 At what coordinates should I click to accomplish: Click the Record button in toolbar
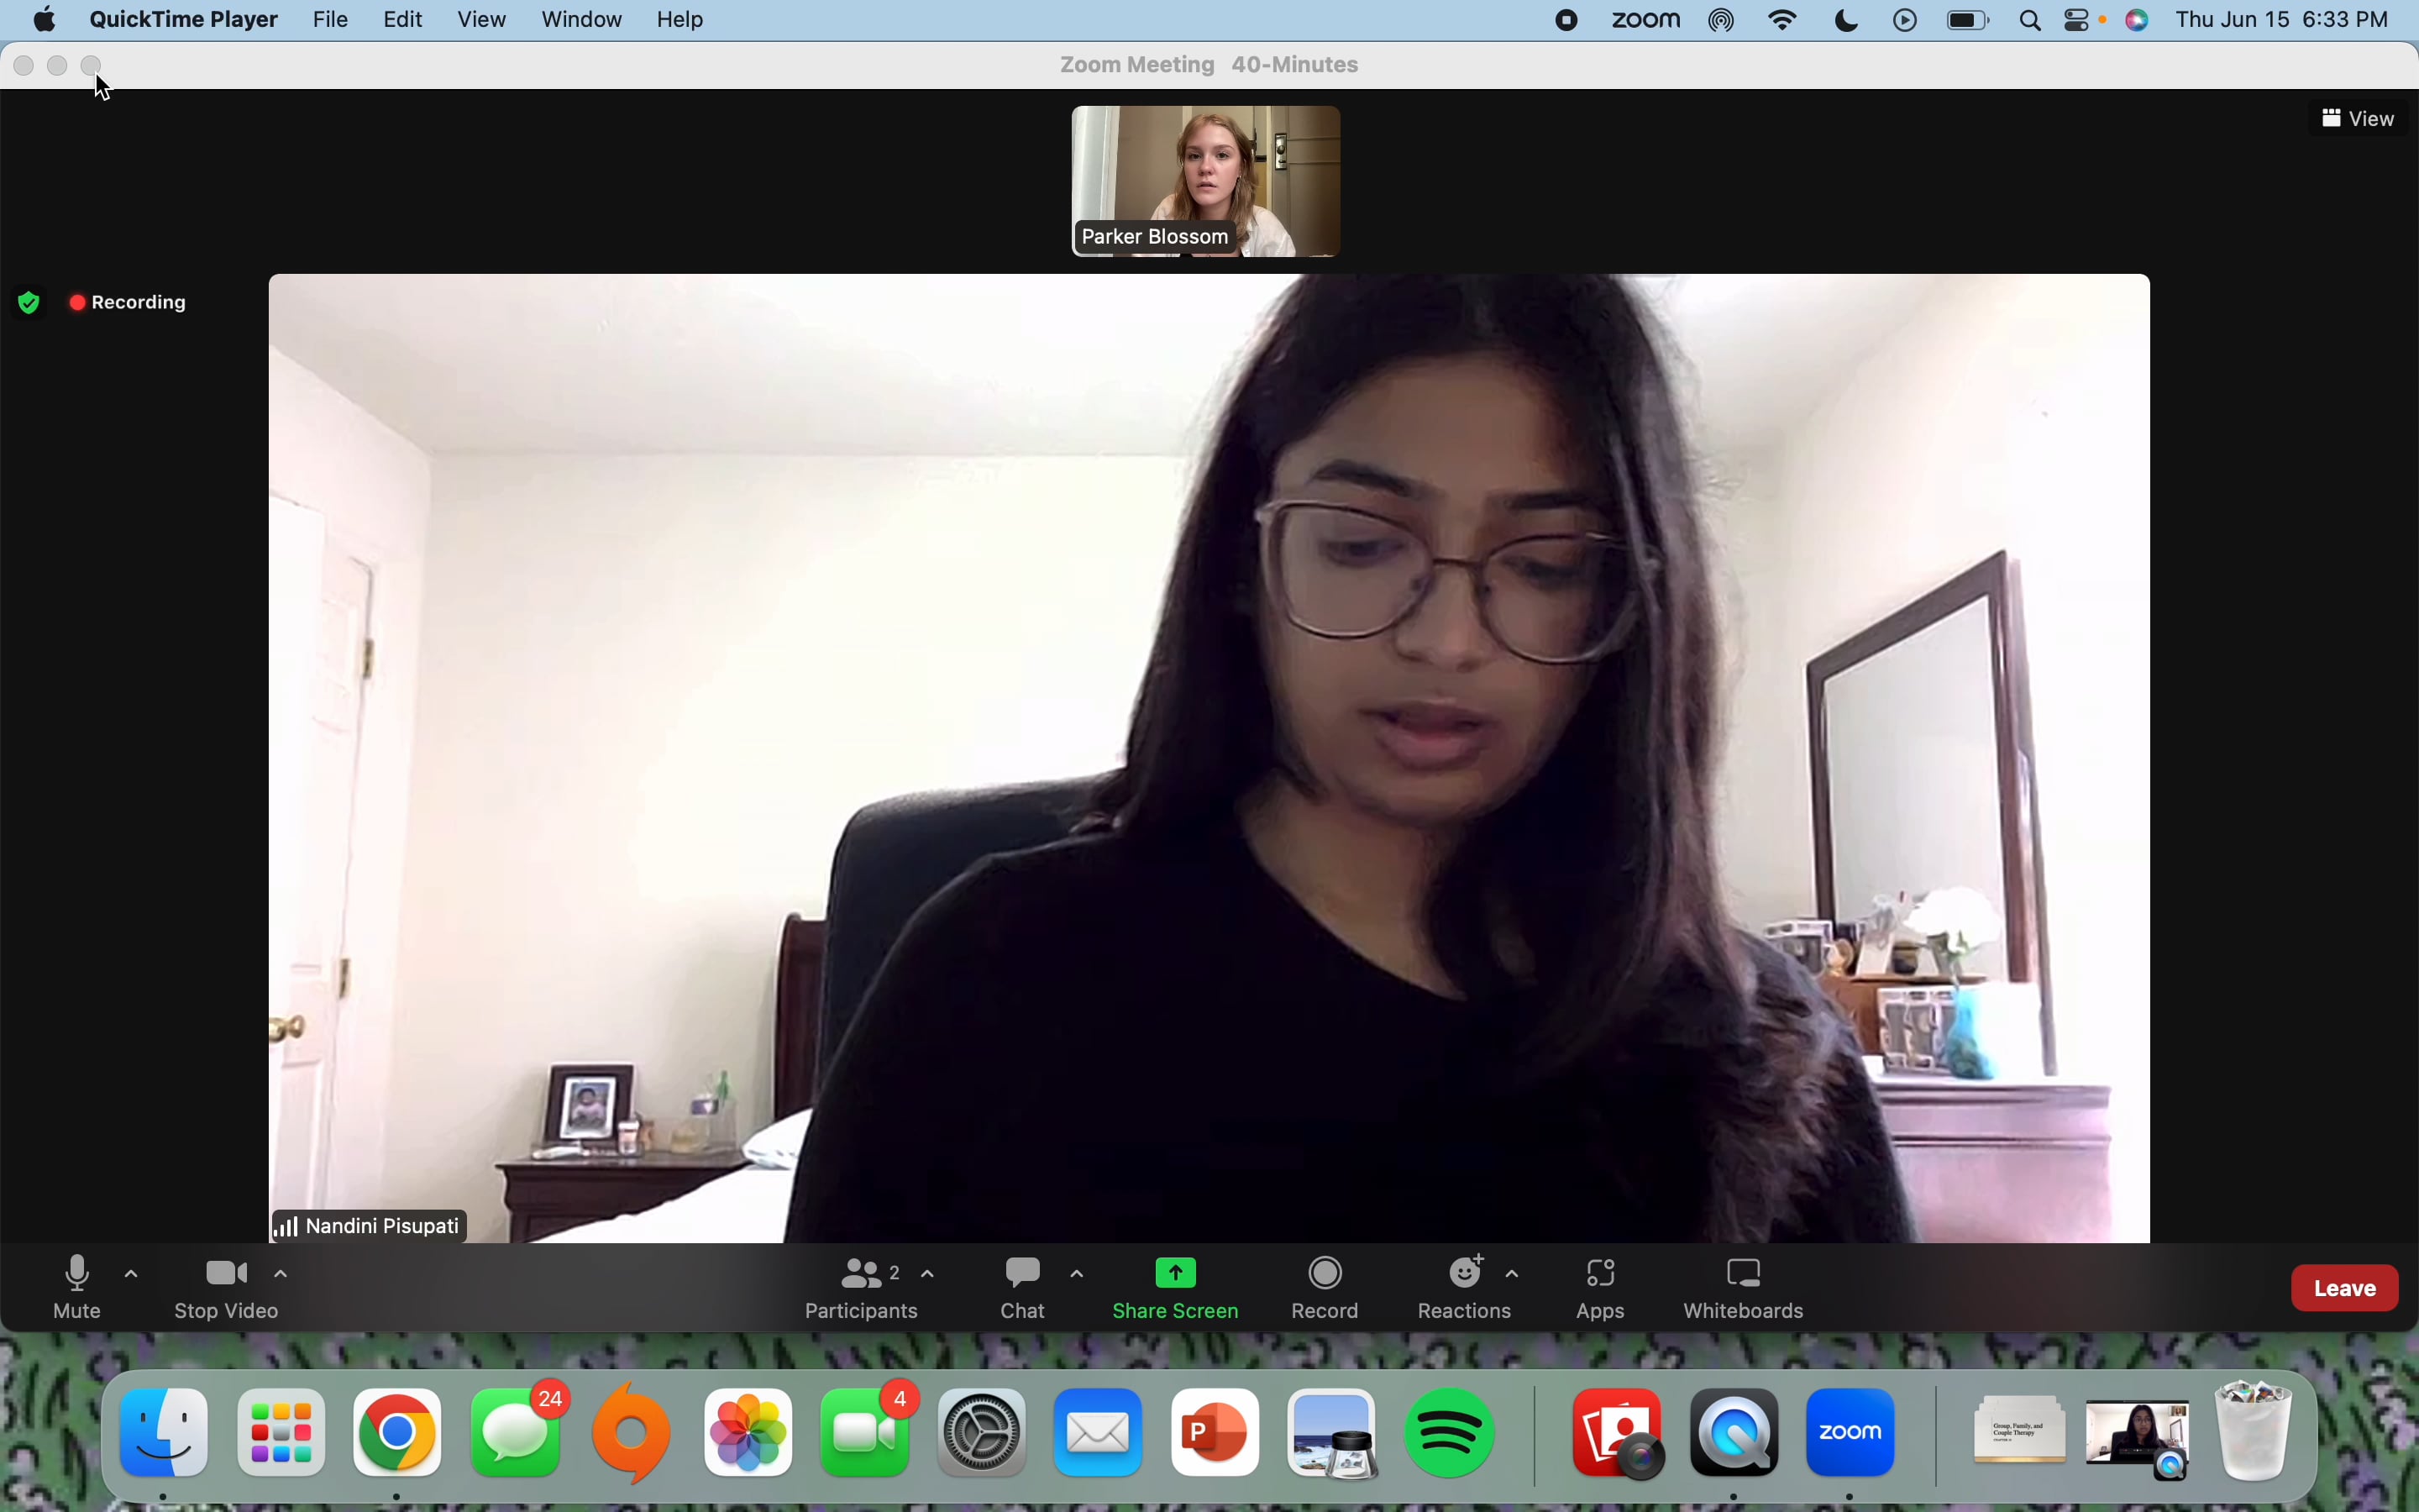[x=1326, y=1288]
